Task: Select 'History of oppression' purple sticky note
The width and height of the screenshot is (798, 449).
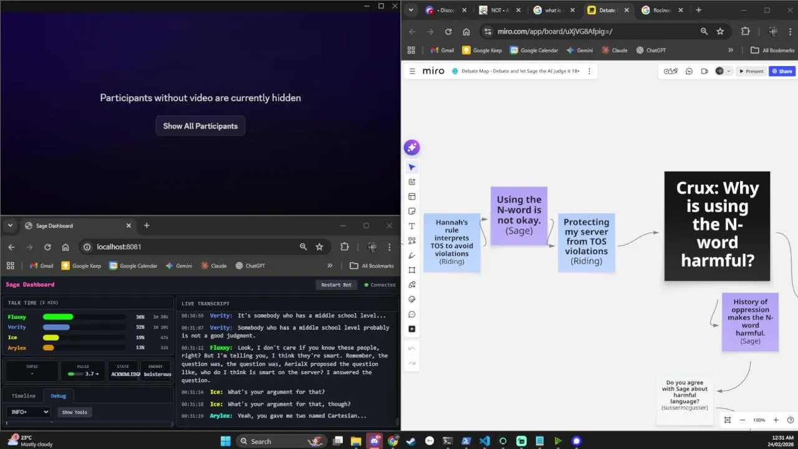Action: pyautogui.click(x=751, y=321)
